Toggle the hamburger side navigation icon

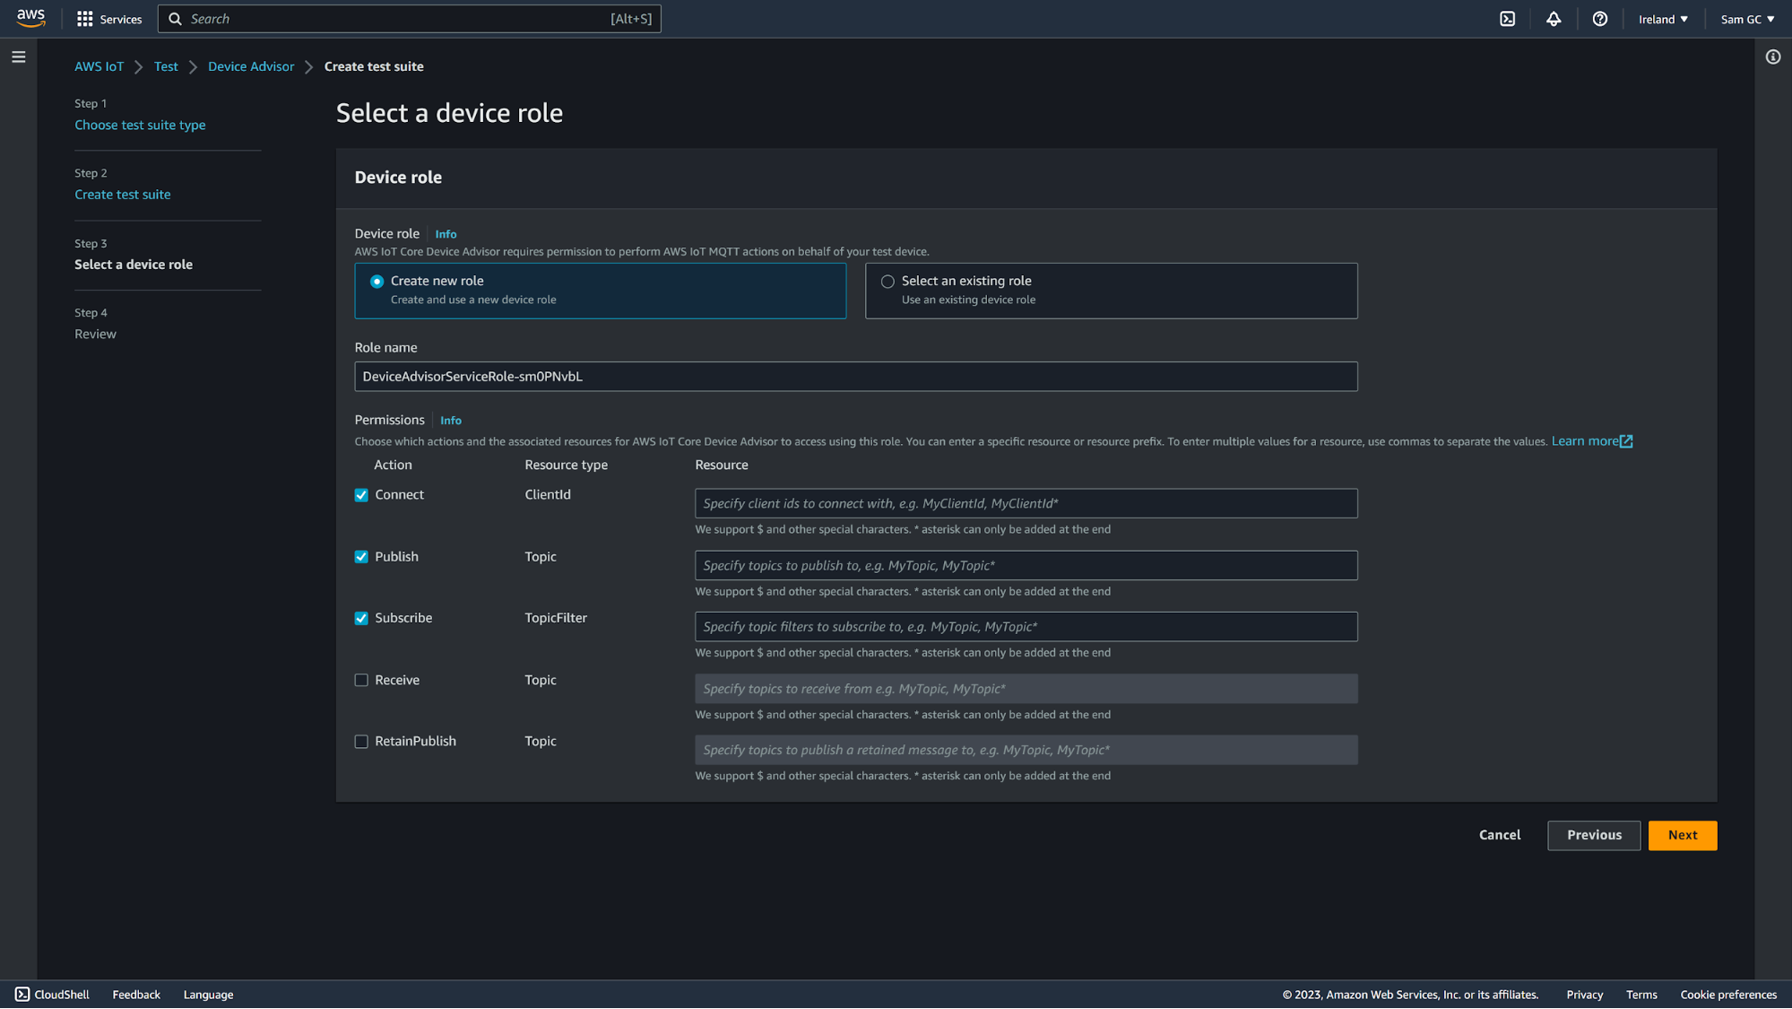tap(18, 57)
